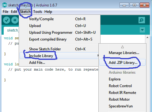The width and height of the screenshot is (152, 112).
Task: Click the Arduino logo in title bar
Action: pos(5,5)
